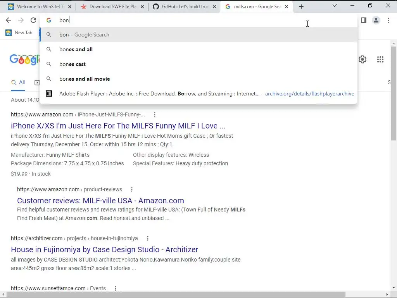
Task: Open House in Fujinomiya Architizer link
Action: tap(104, 249)
